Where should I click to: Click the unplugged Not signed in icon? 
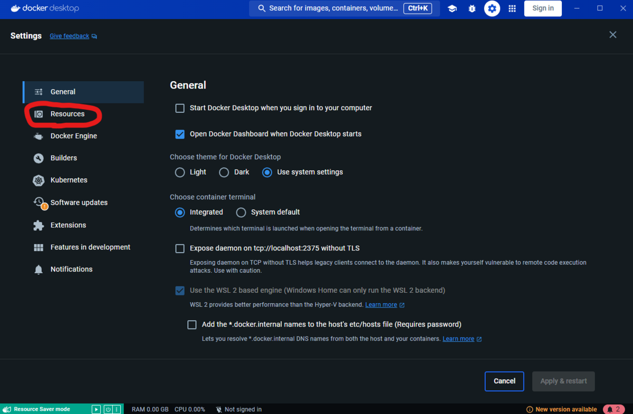coord(219,409)
